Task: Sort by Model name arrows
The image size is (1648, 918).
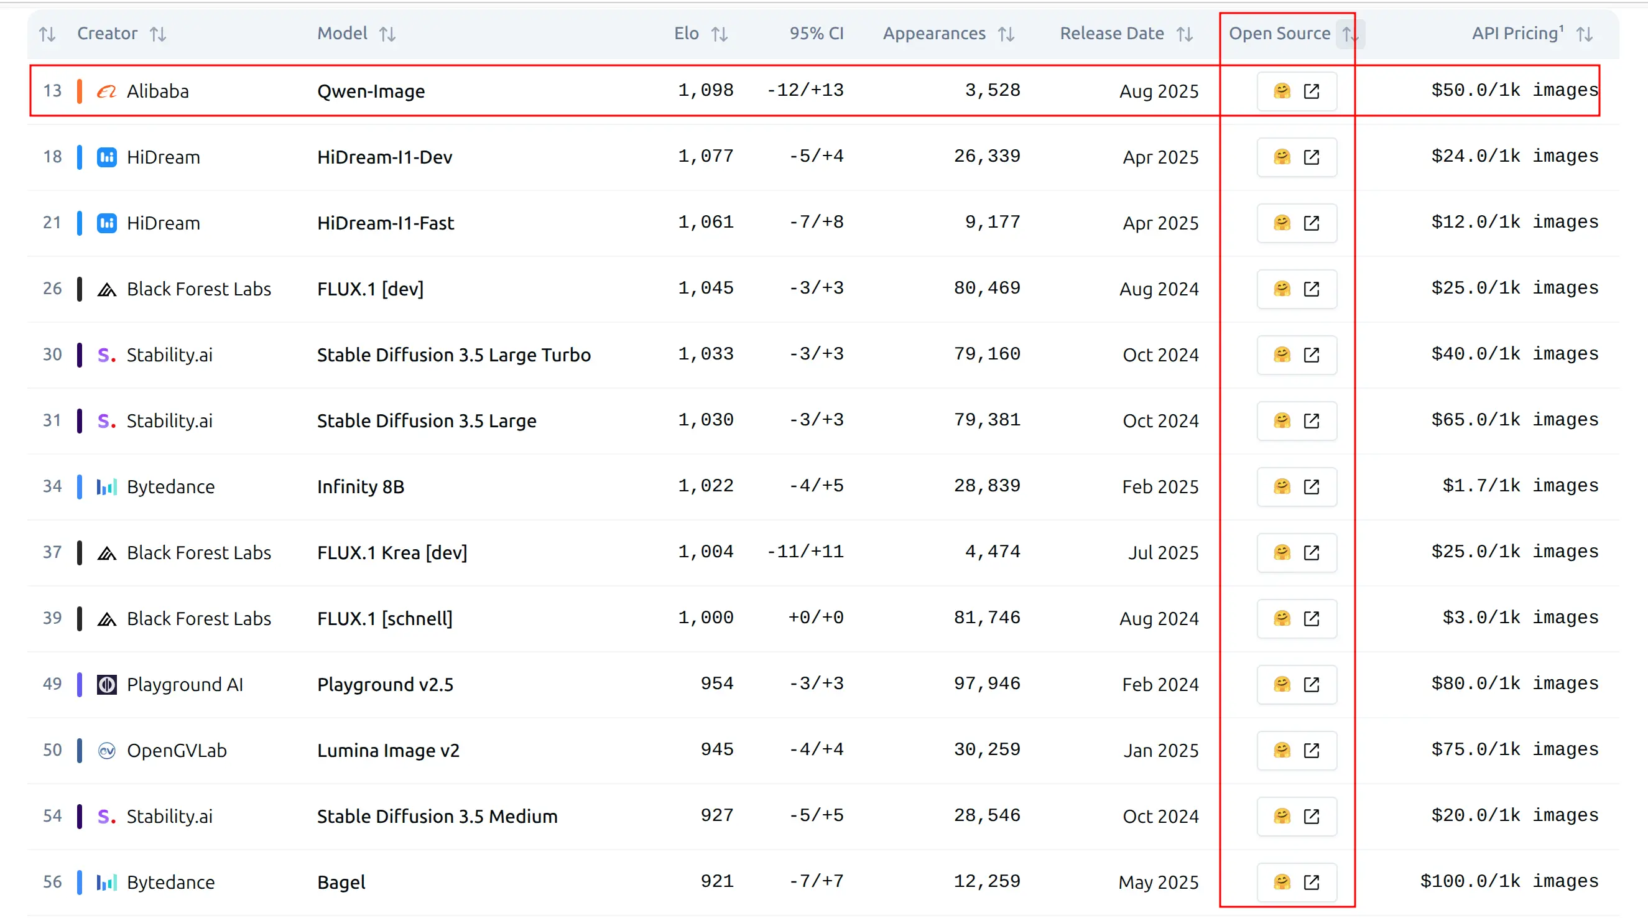Action: [387, 34]
